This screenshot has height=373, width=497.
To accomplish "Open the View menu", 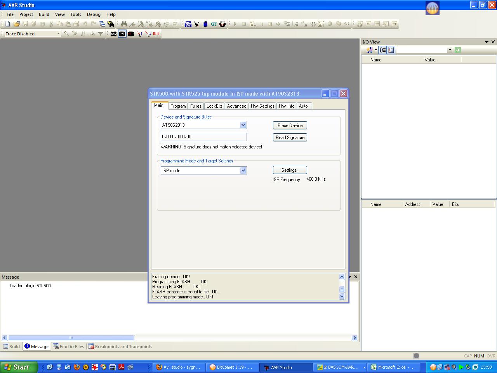I will (60, 14).
